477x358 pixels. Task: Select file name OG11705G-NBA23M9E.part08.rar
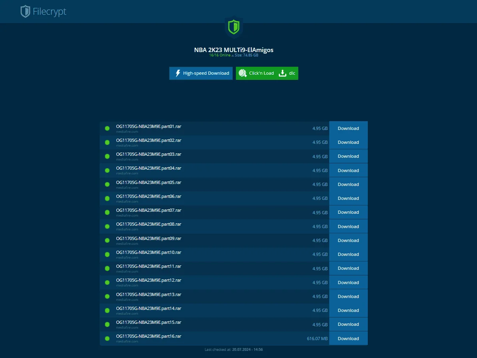(x=149, y=224)
